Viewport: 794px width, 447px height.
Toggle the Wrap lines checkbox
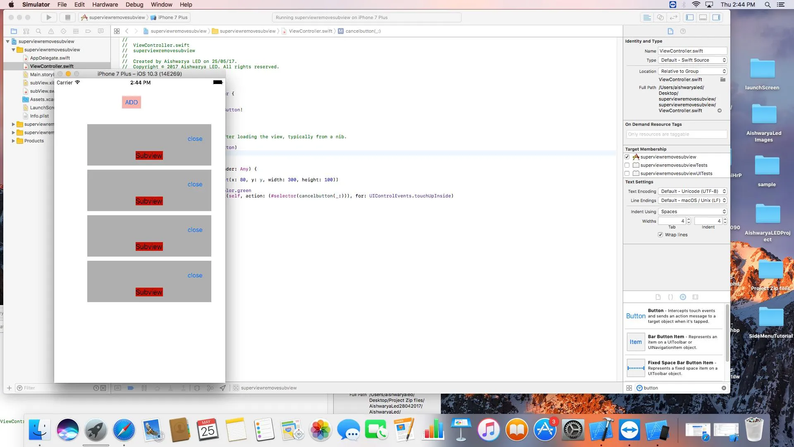[x=660, y=235]
